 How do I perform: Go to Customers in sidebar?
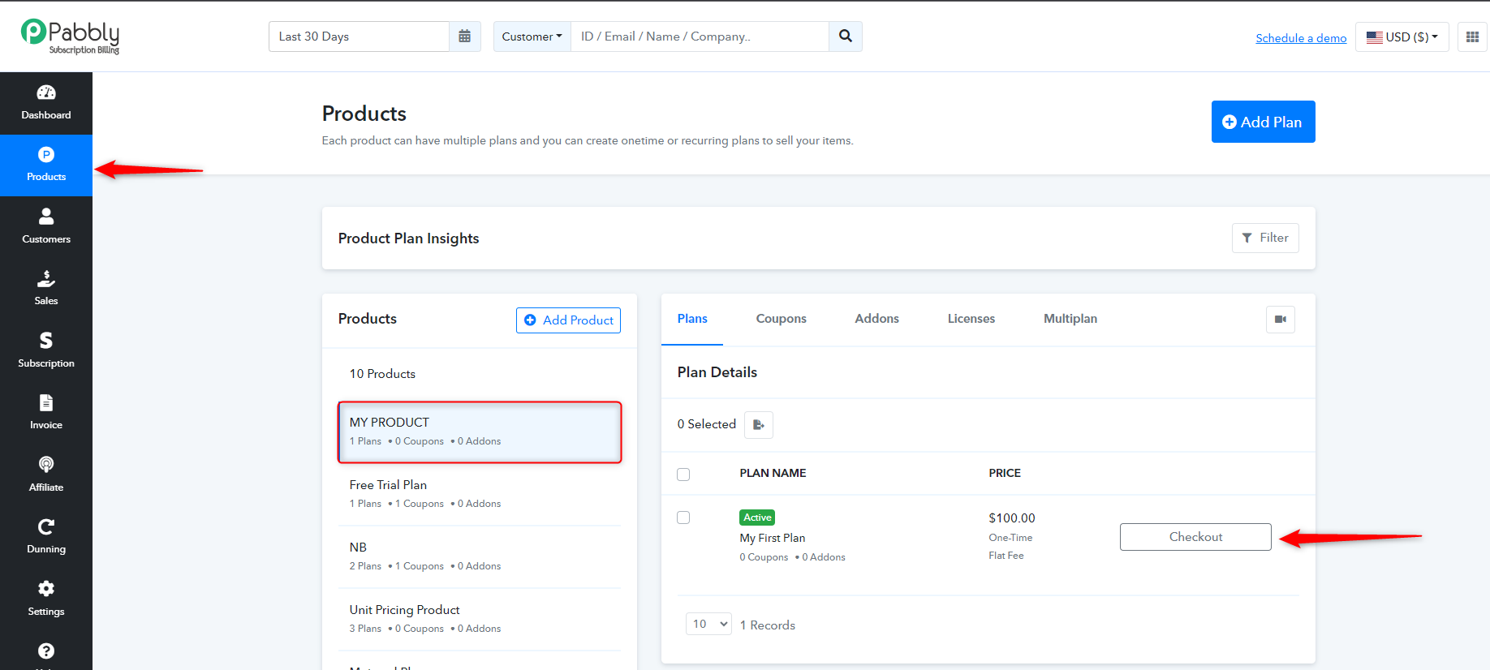coord(46,227)
